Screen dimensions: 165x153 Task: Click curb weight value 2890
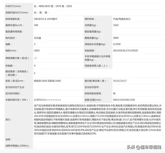point(116,38)
